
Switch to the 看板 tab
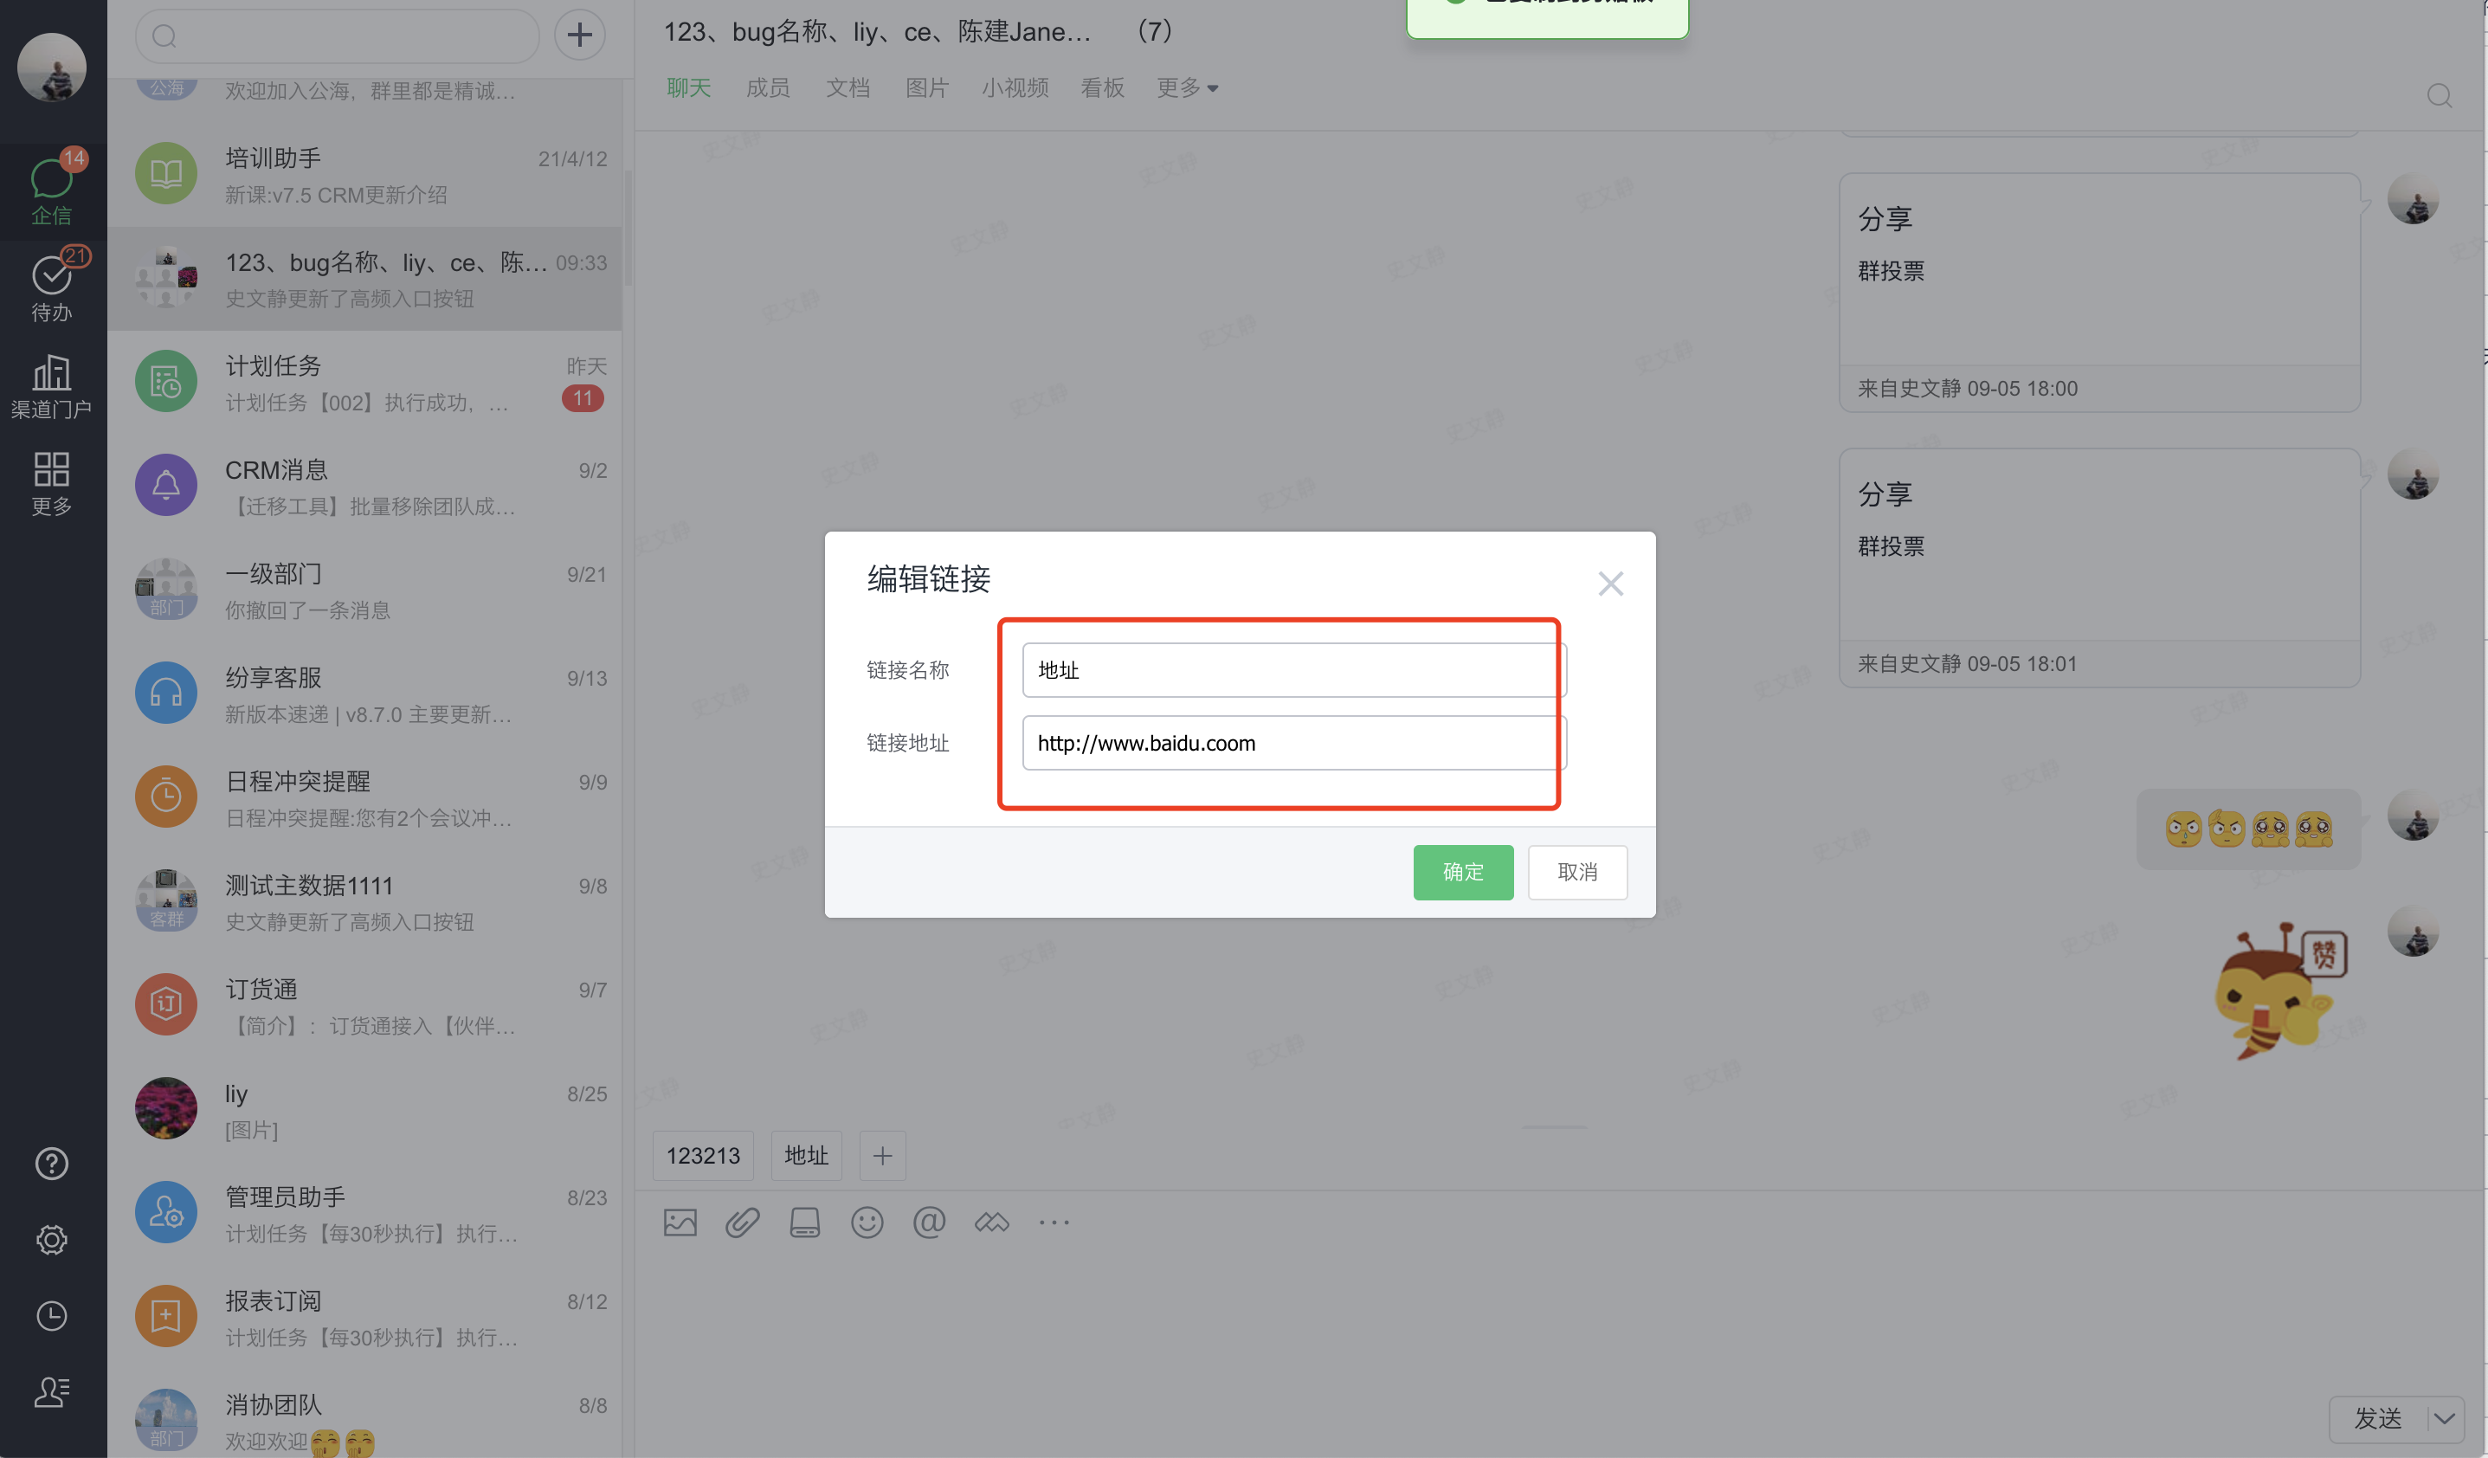(x=1102, y=87)
